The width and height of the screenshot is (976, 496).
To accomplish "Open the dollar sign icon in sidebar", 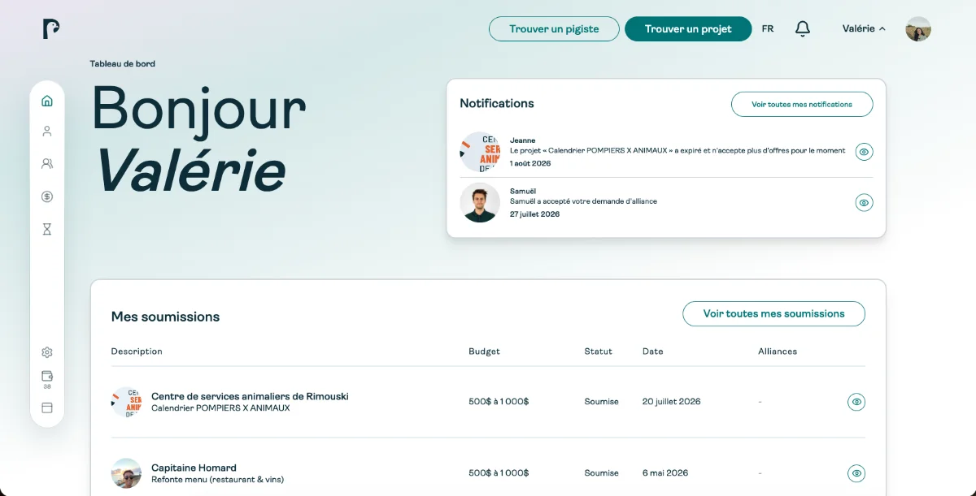I will 47,196.
